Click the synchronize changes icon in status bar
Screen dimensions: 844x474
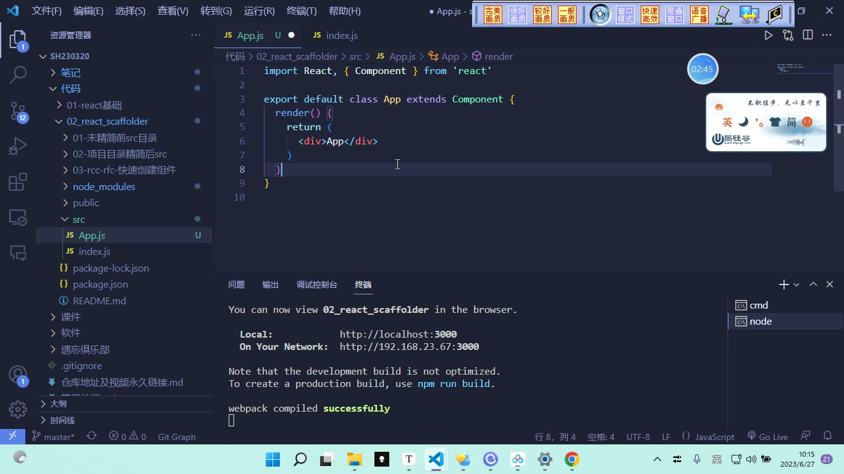(x=91, y=436)
